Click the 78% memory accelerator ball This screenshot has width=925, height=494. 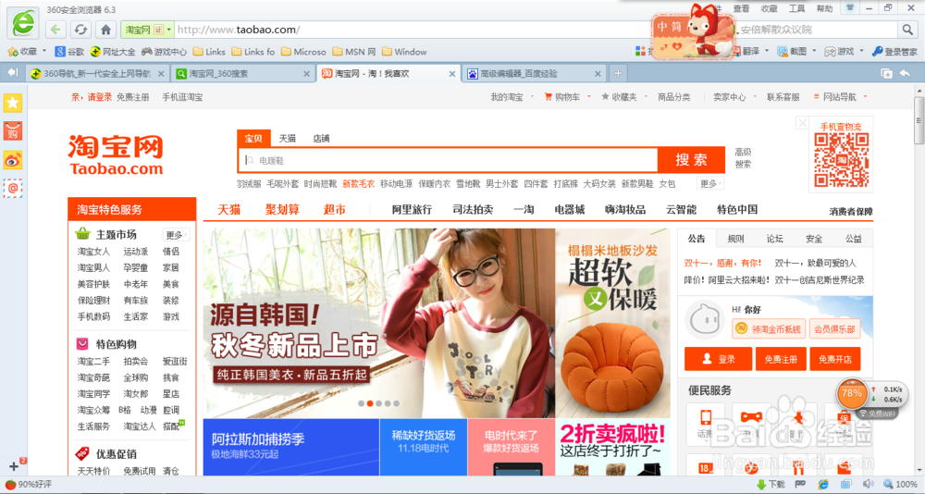click(x=852, y=393)
